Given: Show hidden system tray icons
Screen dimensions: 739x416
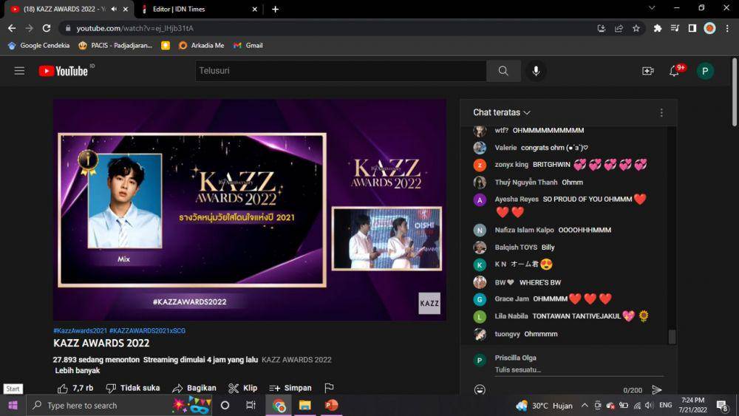Looking at the screenshot, I should point(585,405).
